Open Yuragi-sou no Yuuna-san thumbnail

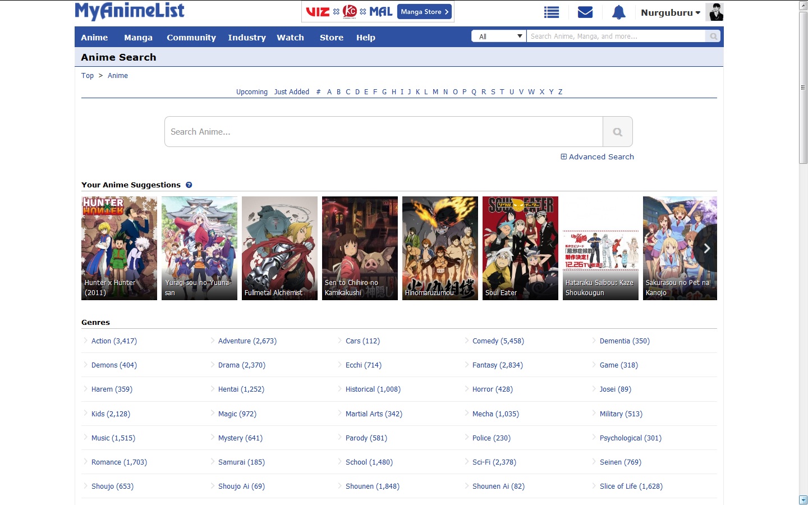[x=199, y=248]
